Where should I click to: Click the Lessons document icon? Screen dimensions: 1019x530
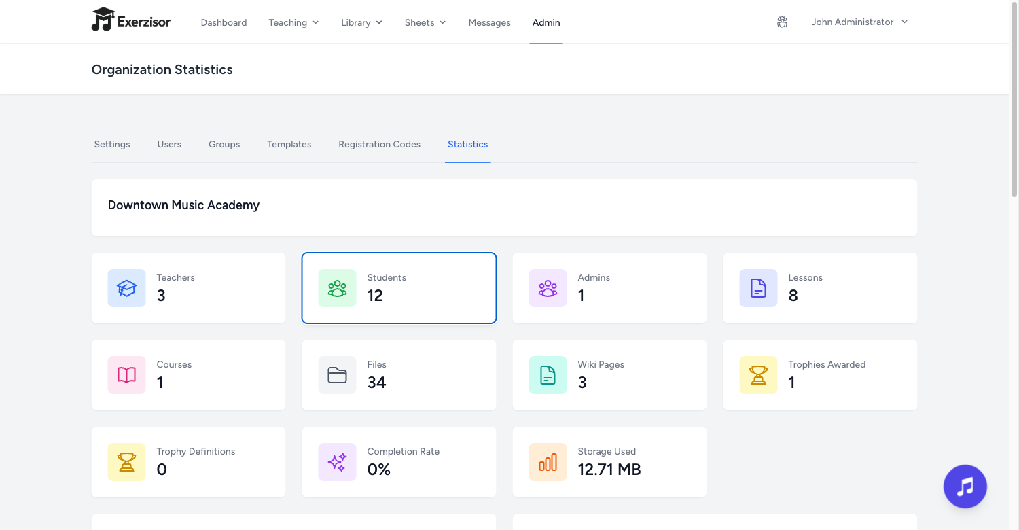(758, 288)
